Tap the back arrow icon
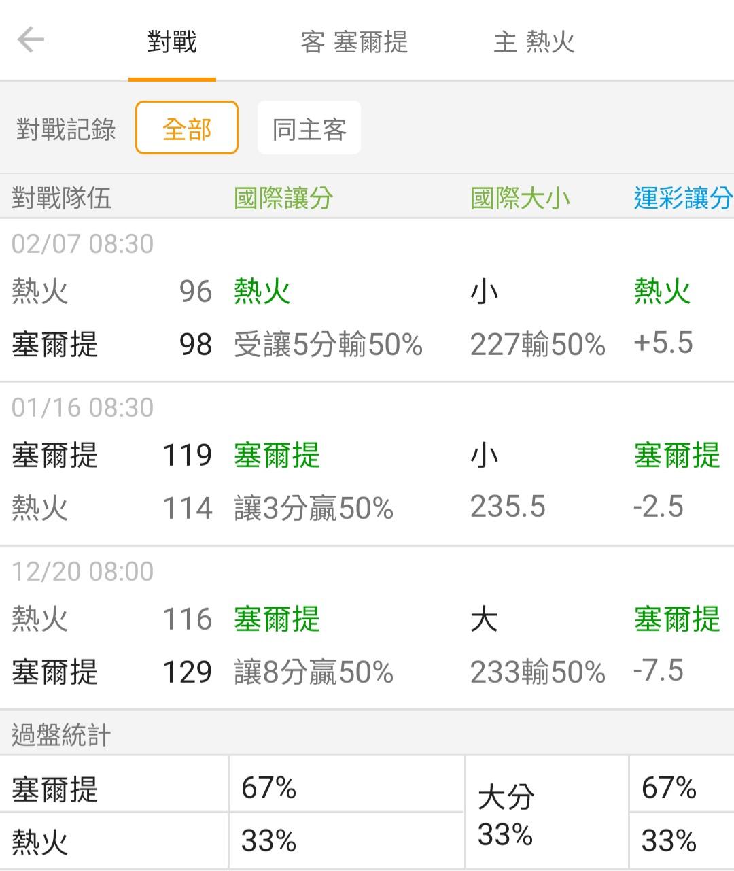This screenshot has height=871, width=734. click(x=31, y=40)
